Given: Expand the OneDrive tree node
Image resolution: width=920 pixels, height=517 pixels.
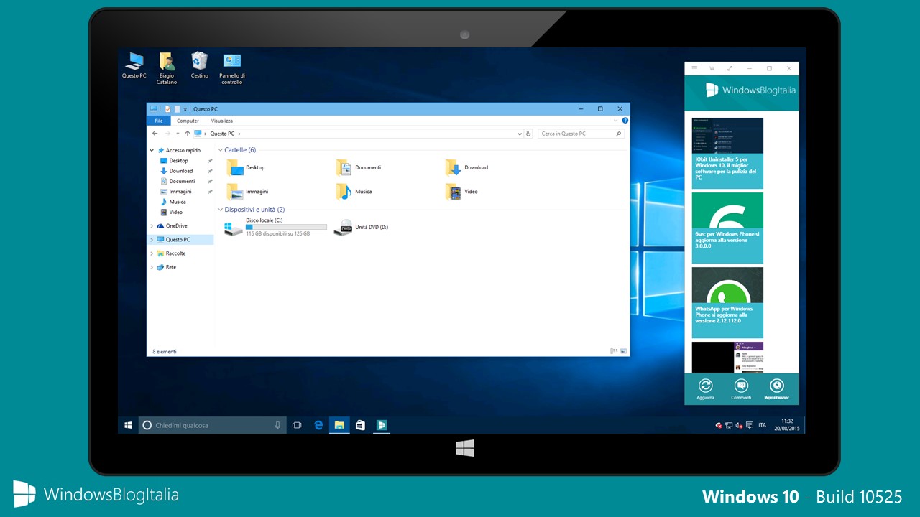Looking at the screenshot, I should click(152, 226).
